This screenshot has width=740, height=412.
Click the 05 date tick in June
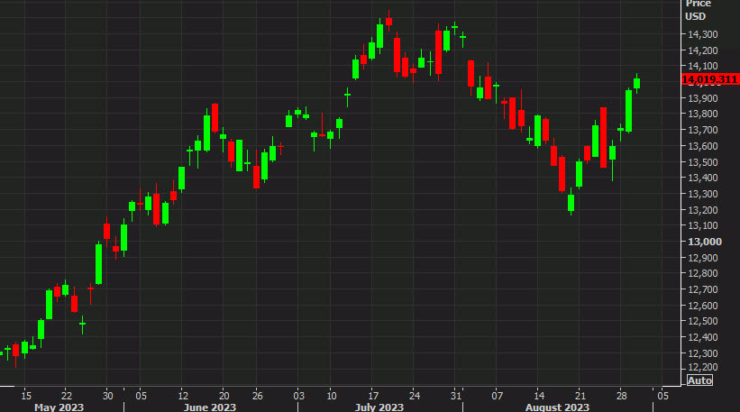[142, 396]
